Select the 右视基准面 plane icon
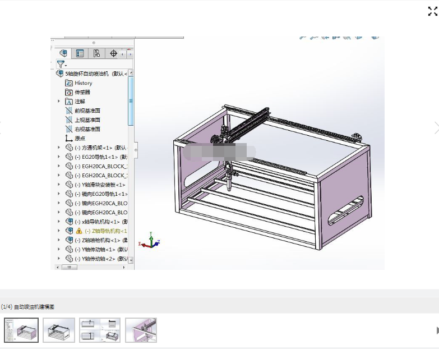This screenshot has height=349, width=439. click(69, 129)
